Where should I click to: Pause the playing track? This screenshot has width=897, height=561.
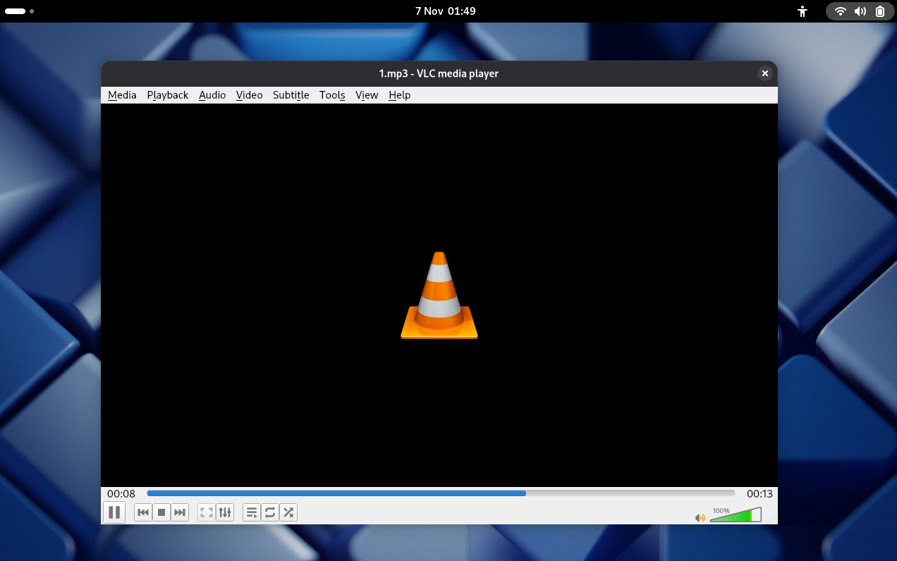coord(114,512)
